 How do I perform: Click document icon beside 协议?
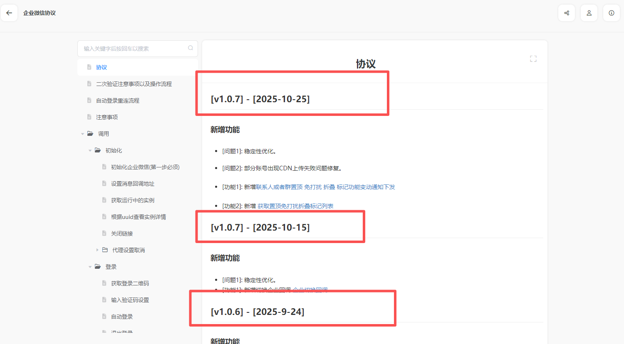pyautogui.click(x=89, y=67)
